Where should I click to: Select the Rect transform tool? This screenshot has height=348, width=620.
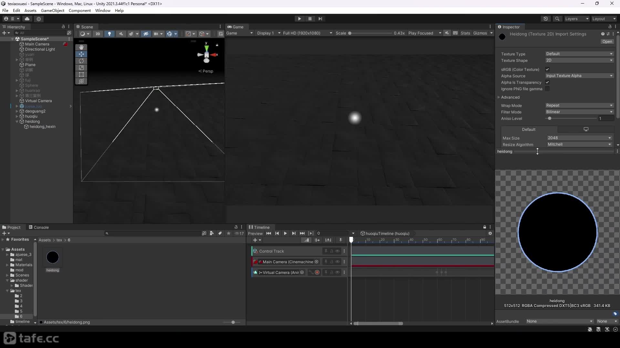coord(81,74)
